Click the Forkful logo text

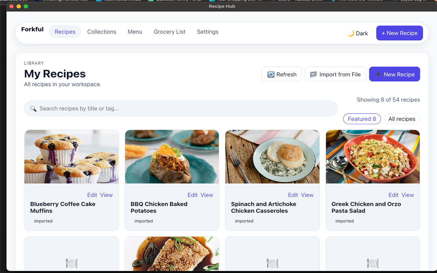pos(32,29)
